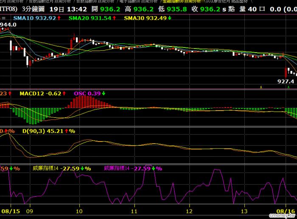The width and height of the screenshot is (297, 219).
Task: Click the 11 hour tick on time axis
Action: click(x=134, y=211)
